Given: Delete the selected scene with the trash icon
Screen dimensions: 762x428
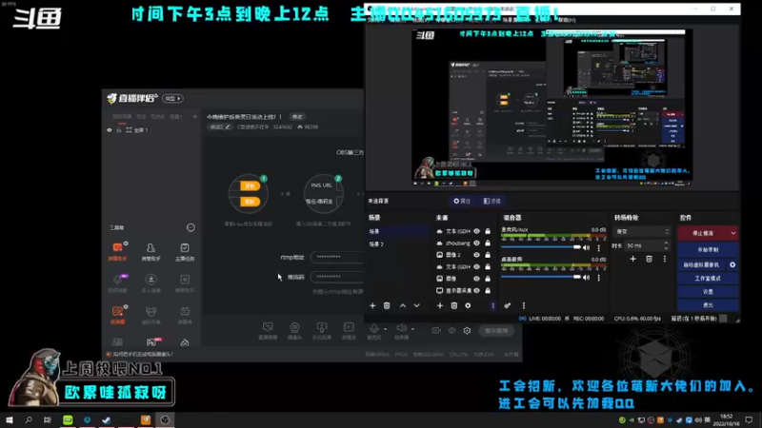Looking at the screenshot, I should (x=387, y=305).
